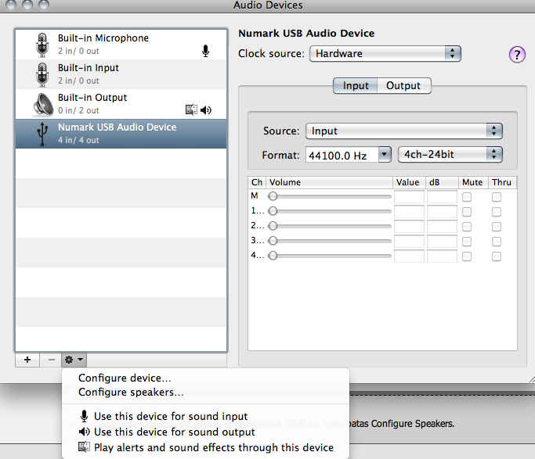Viewport: 535px width, 459px height.
Task: Open the gear action menu
Action: tap(74, 360)
